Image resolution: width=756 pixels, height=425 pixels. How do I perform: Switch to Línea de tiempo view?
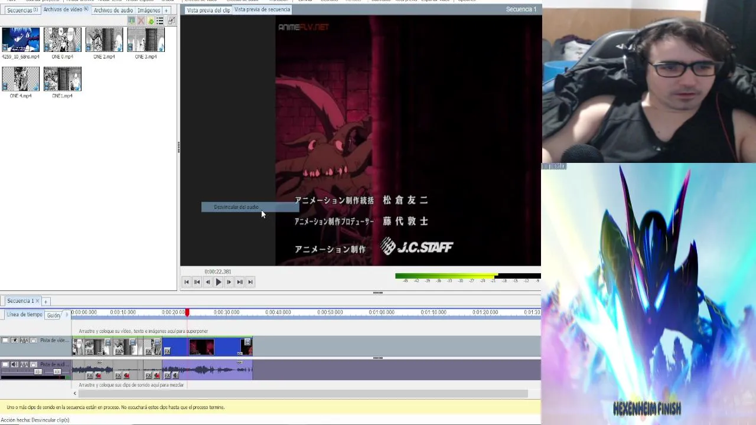[24, 315]
